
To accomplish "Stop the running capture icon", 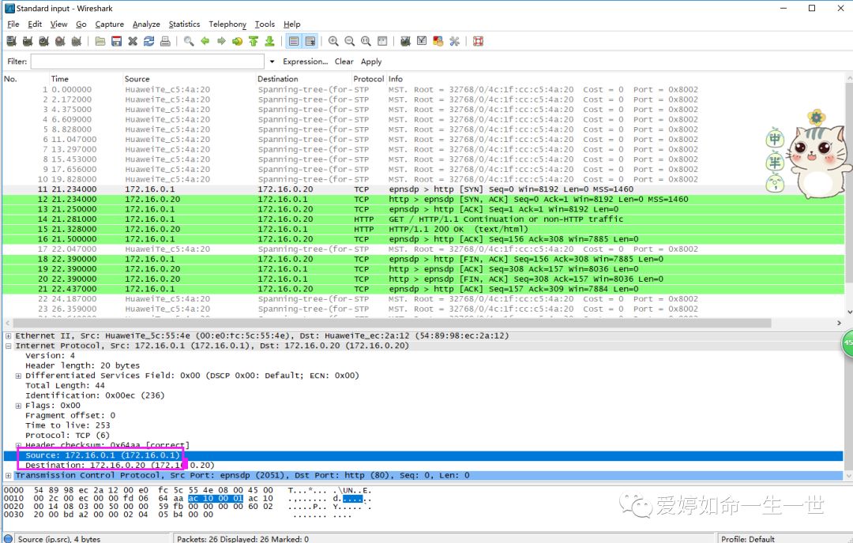I will [60, 41].
